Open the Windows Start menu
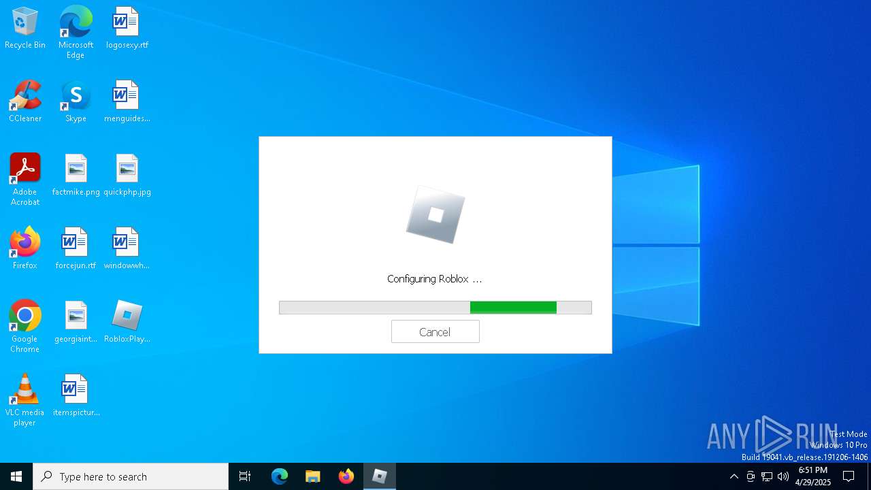The width and height of the screenshot is (871, 490). (x=16, y=476)
